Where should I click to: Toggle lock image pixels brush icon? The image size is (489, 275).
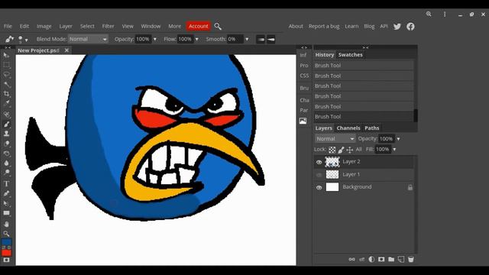pyautogui.click(x=341, y=150)
